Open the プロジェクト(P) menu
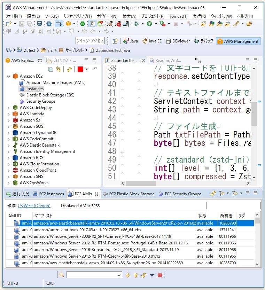Image resolution: width=265 pixels, height=290 pixels. click(x=153, y=16)
